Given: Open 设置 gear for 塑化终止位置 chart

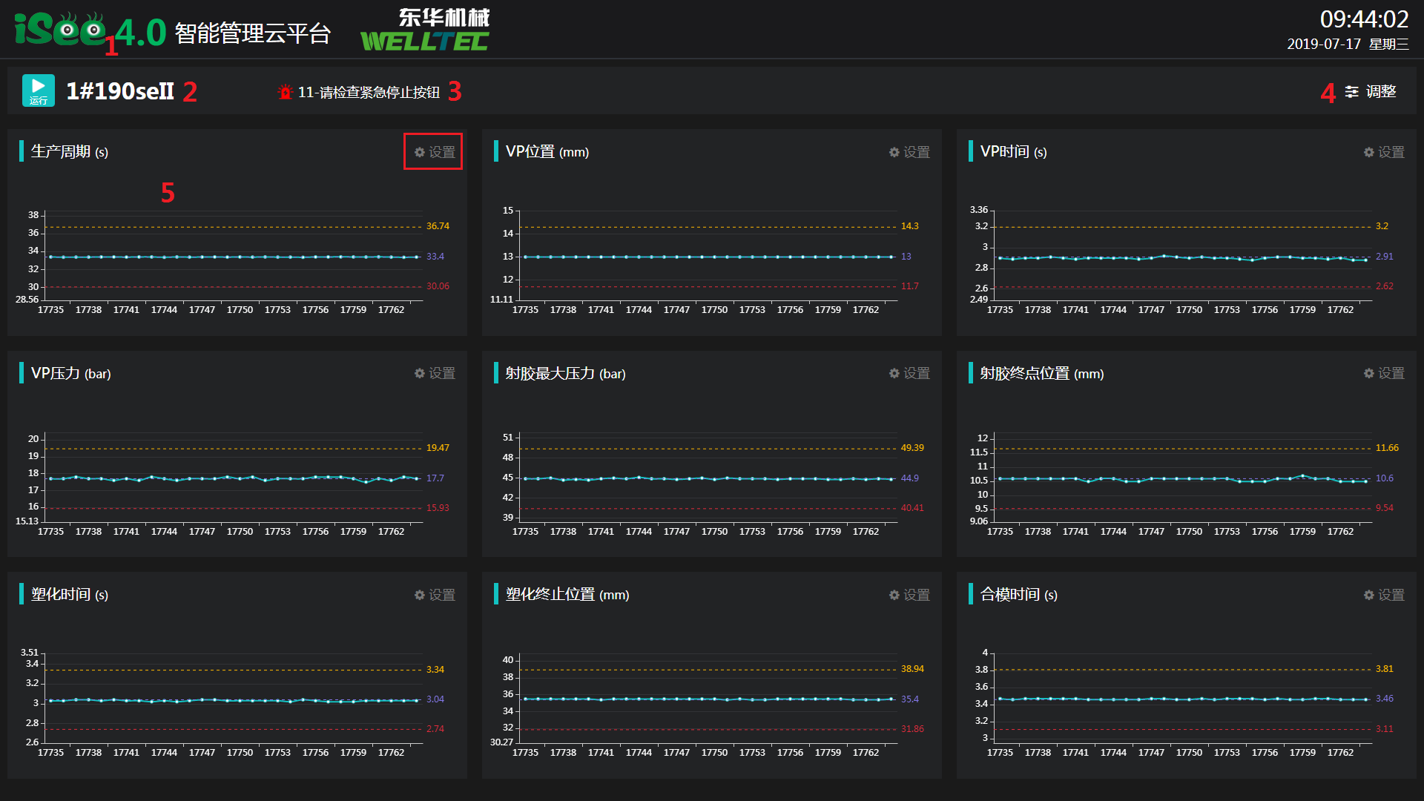Looking at the screenshot, I should (x=894, y=595).
